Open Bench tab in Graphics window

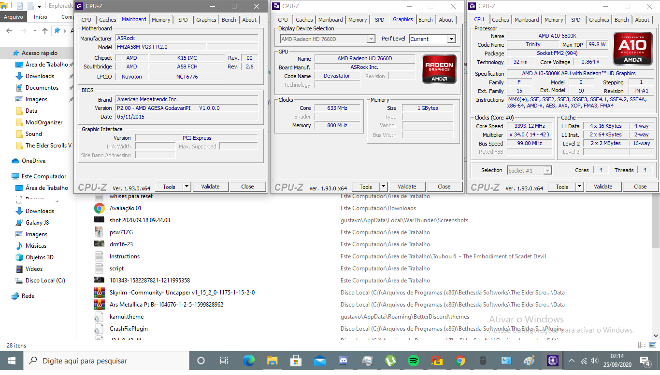pyautogui.click(x=426, y=20)
